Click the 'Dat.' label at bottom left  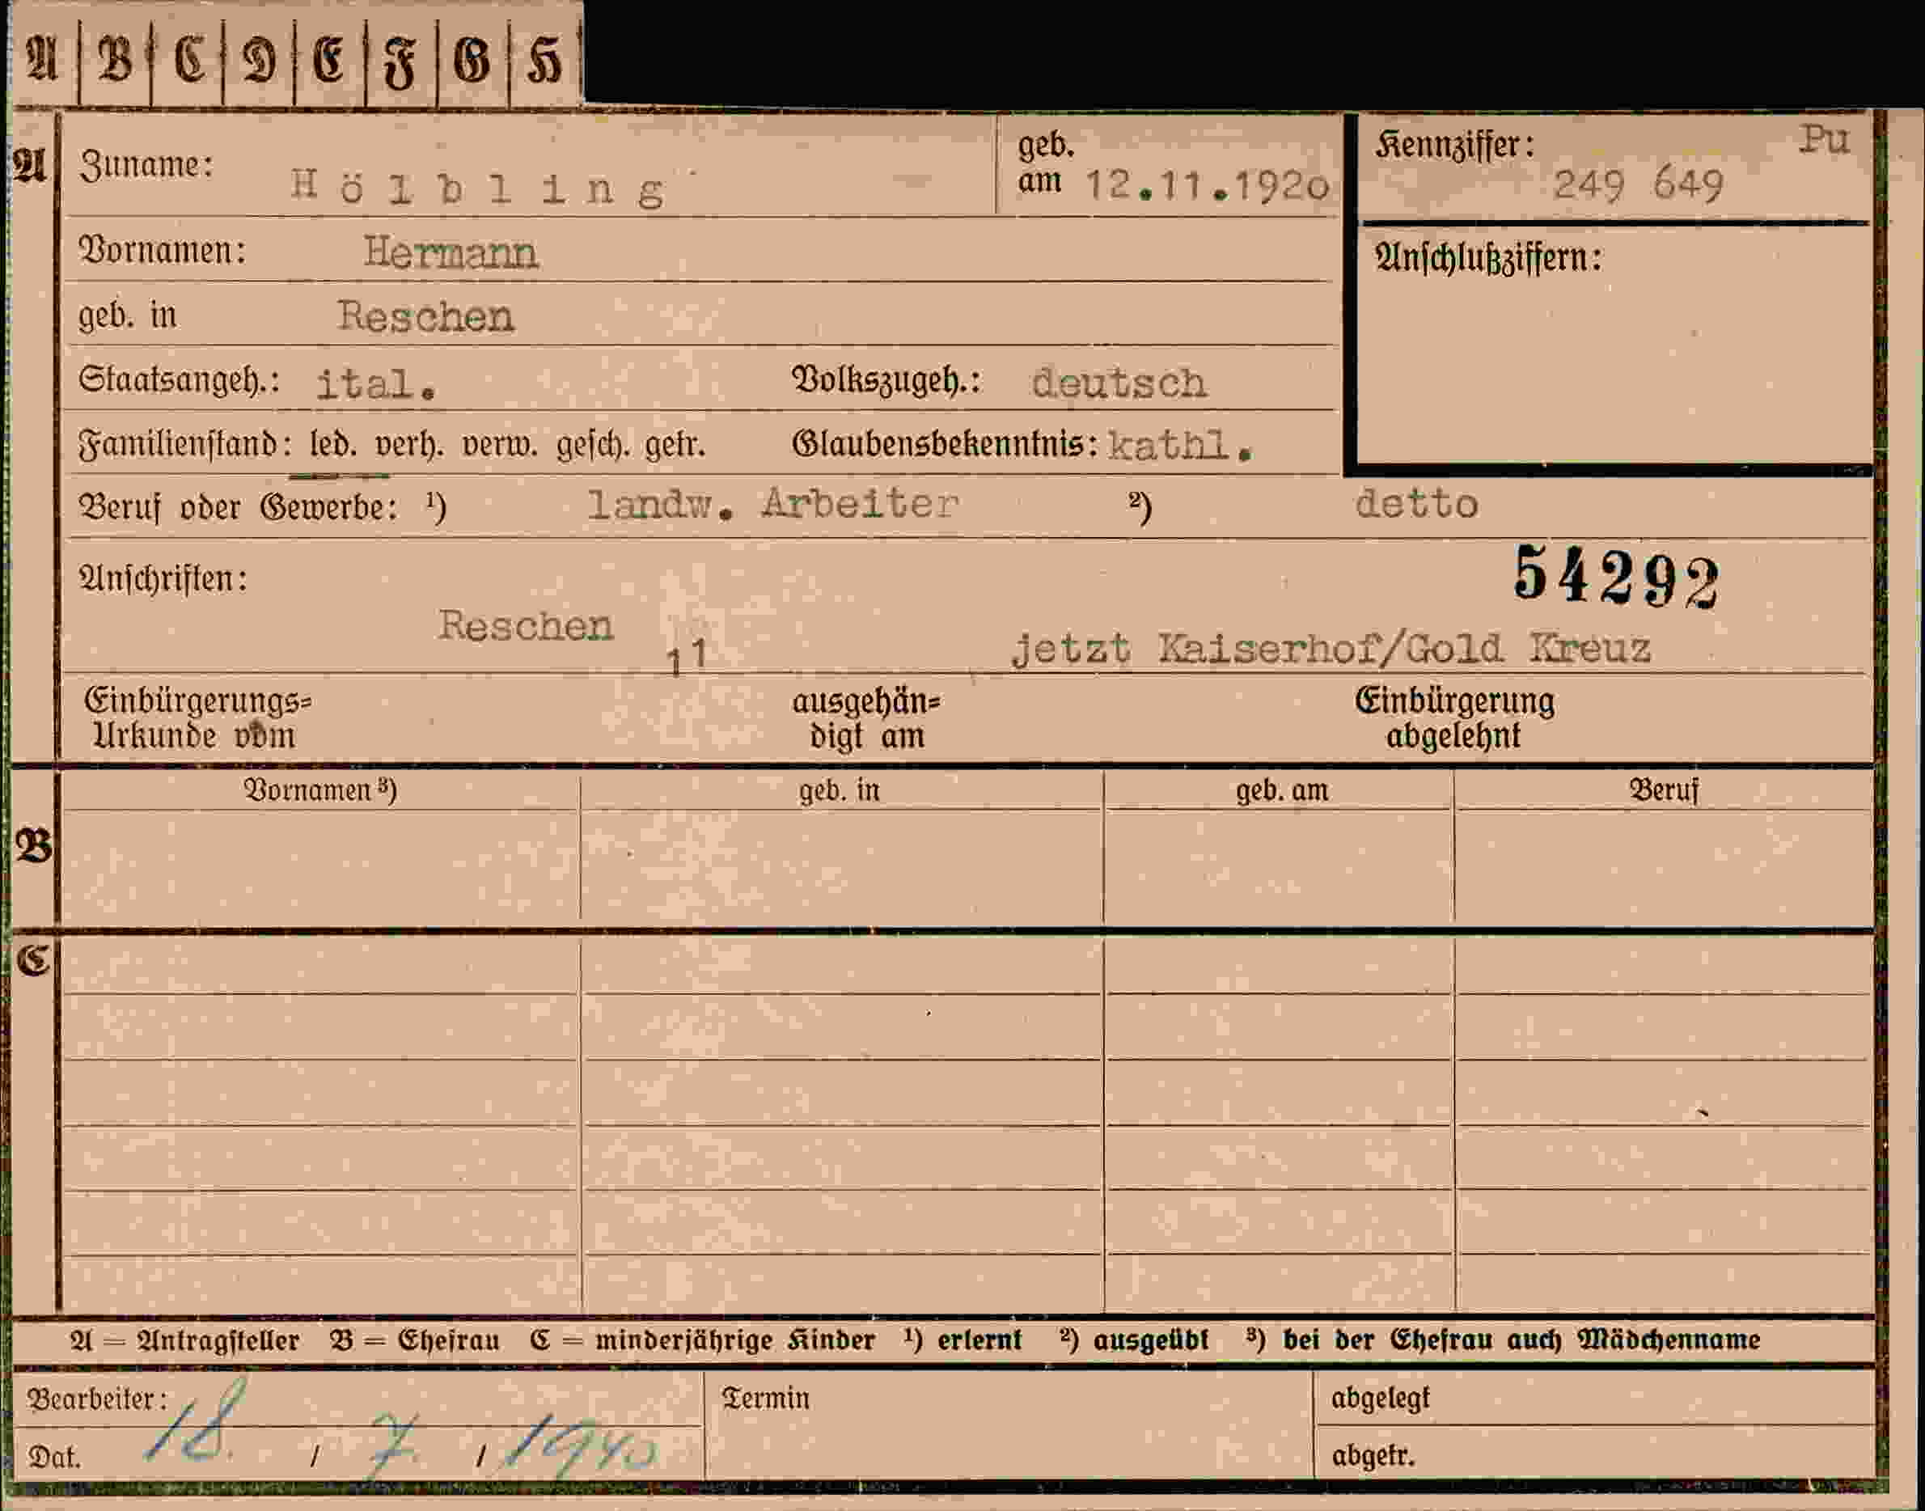[55, 1456]
